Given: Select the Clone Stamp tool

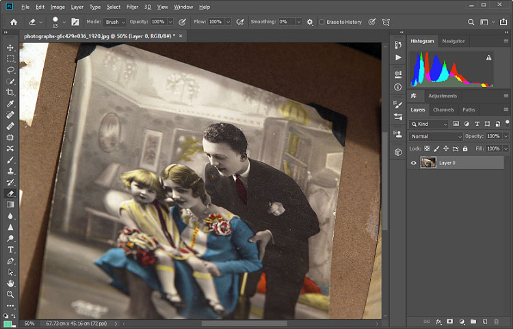Looking at the screenshot, I should [10, 171].
